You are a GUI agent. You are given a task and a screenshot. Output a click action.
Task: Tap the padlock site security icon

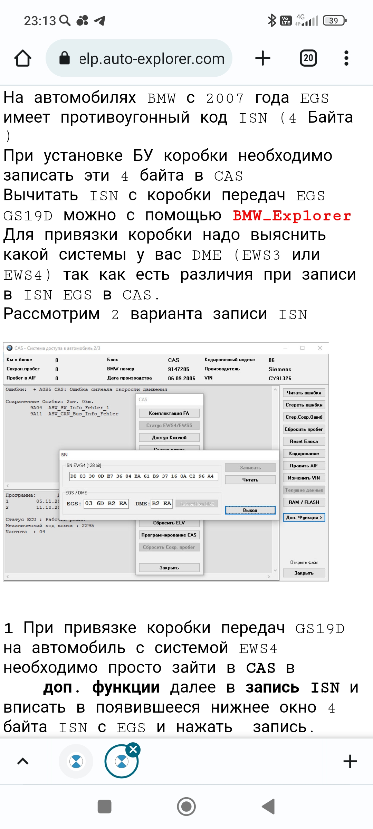pos(65,58)
